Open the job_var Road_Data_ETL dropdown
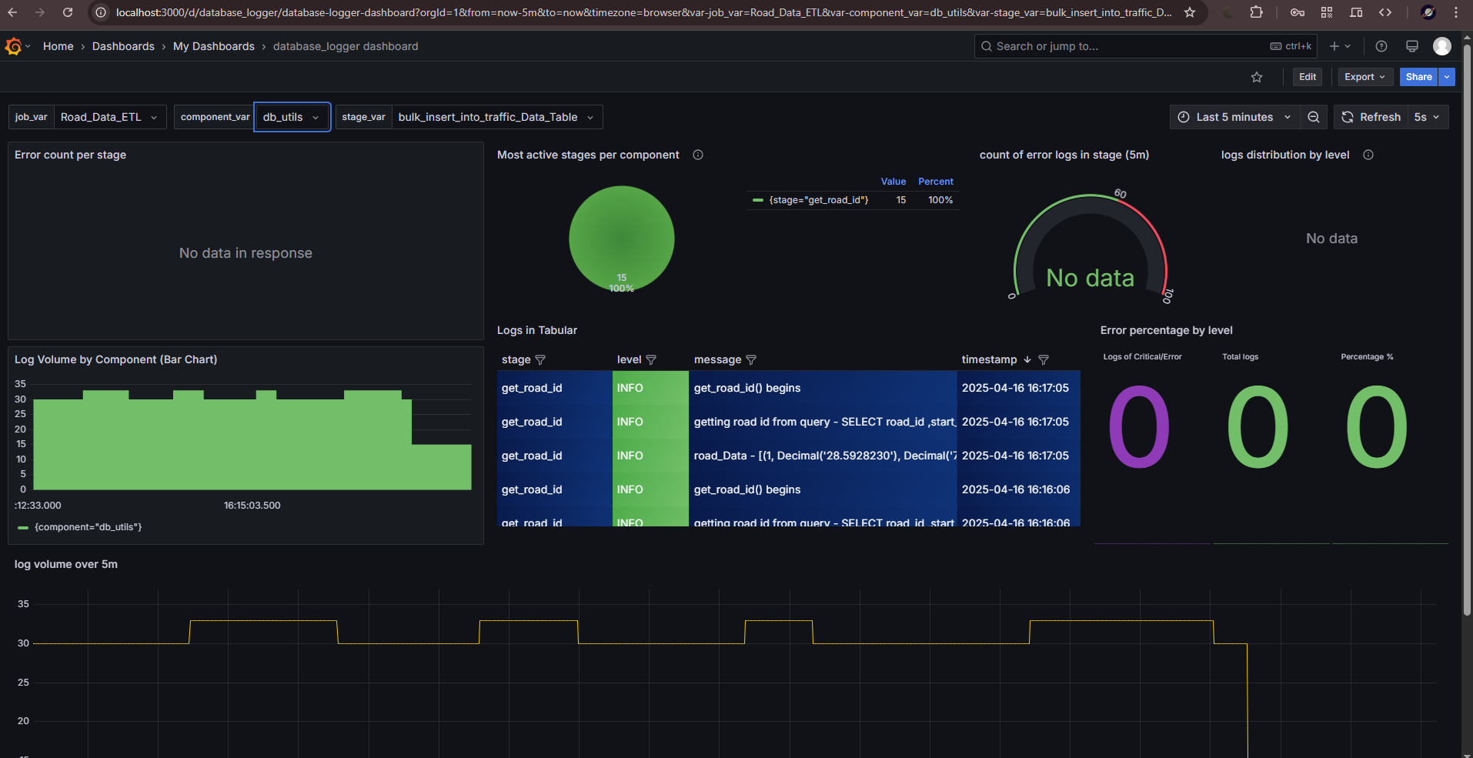Screen dimensions: 1473x758 tap(109, 117)
